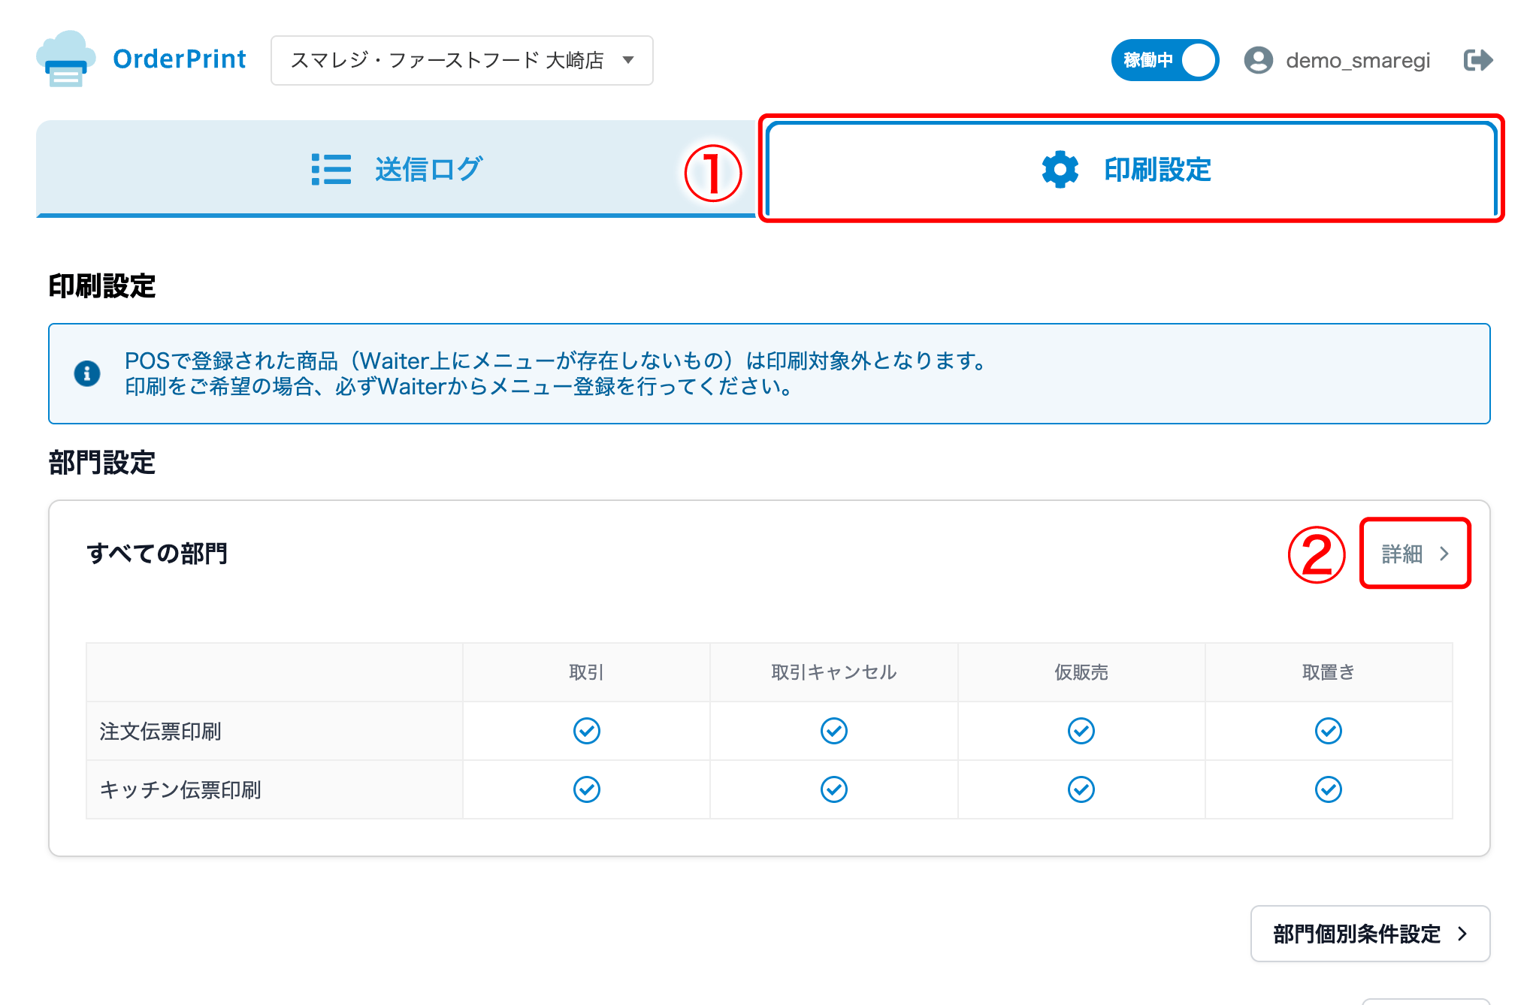This screenshot has width=1539, height=1005.
Task: Click the OrderPrint title text
Action: pos(179,59)
